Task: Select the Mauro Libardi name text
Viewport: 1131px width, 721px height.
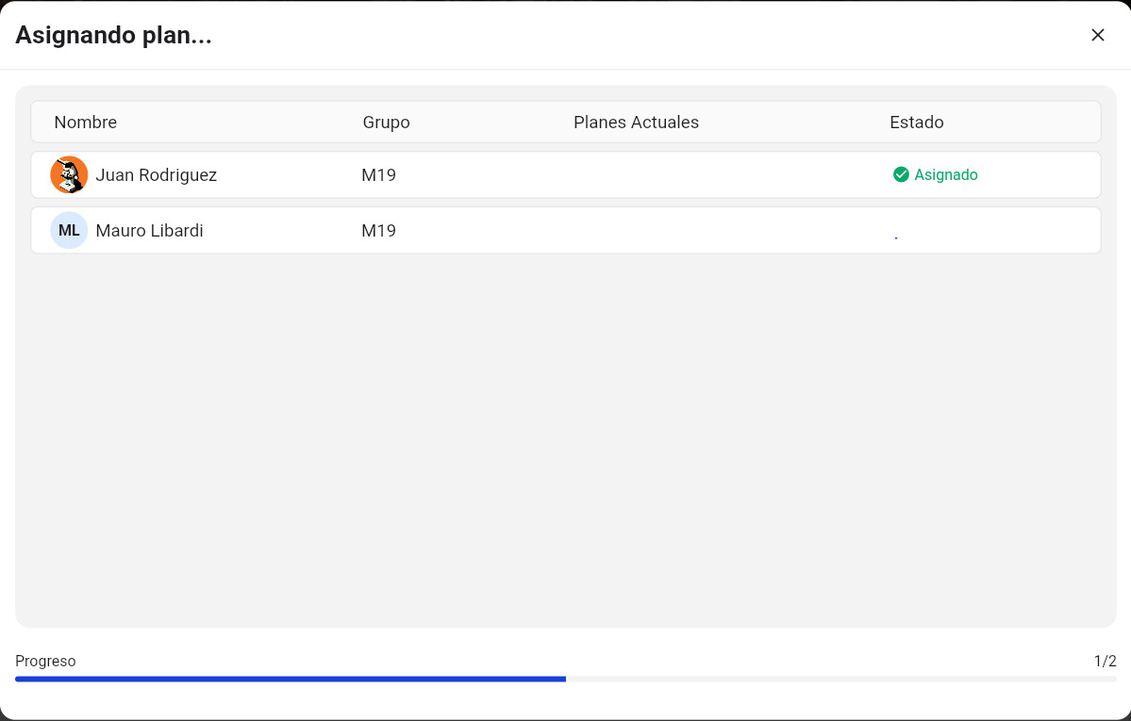Action: pos(149,231)
